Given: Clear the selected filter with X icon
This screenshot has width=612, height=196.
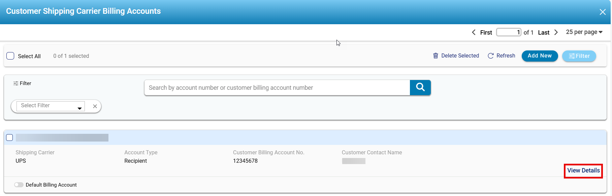Looking at the screenshot, I should click(x=95, y=106).
